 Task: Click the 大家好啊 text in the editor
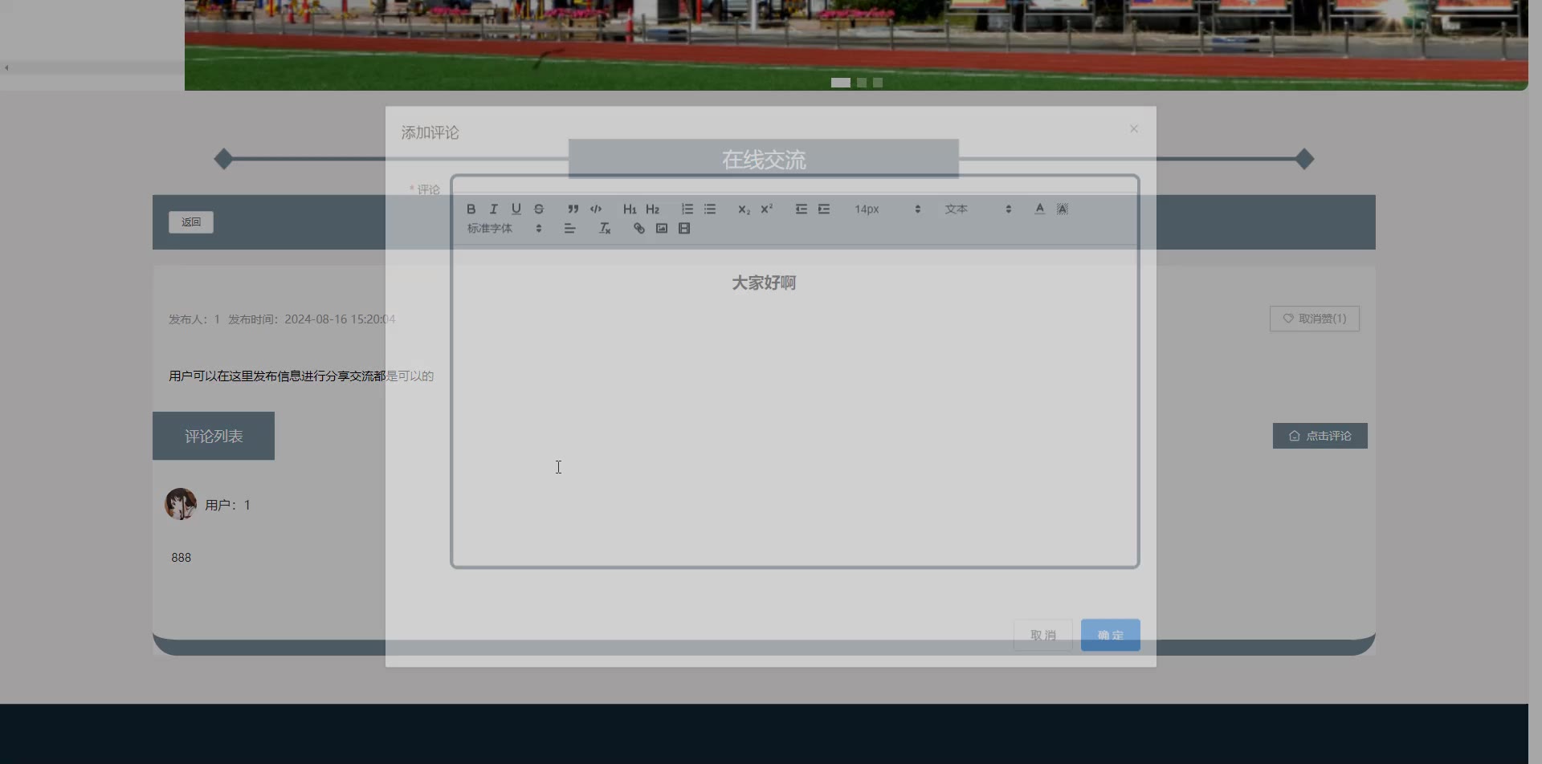click(764, 282)
